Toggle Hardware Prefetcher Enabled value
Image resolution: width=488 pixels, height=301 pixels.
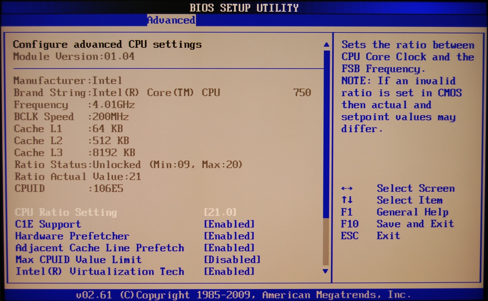(229, 236)
